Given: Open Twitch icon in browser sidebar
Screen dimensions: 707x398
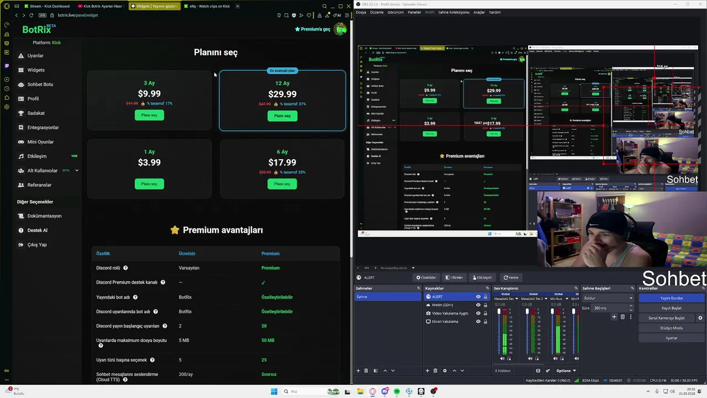Looking at the screenshot, I should point(7,65).
